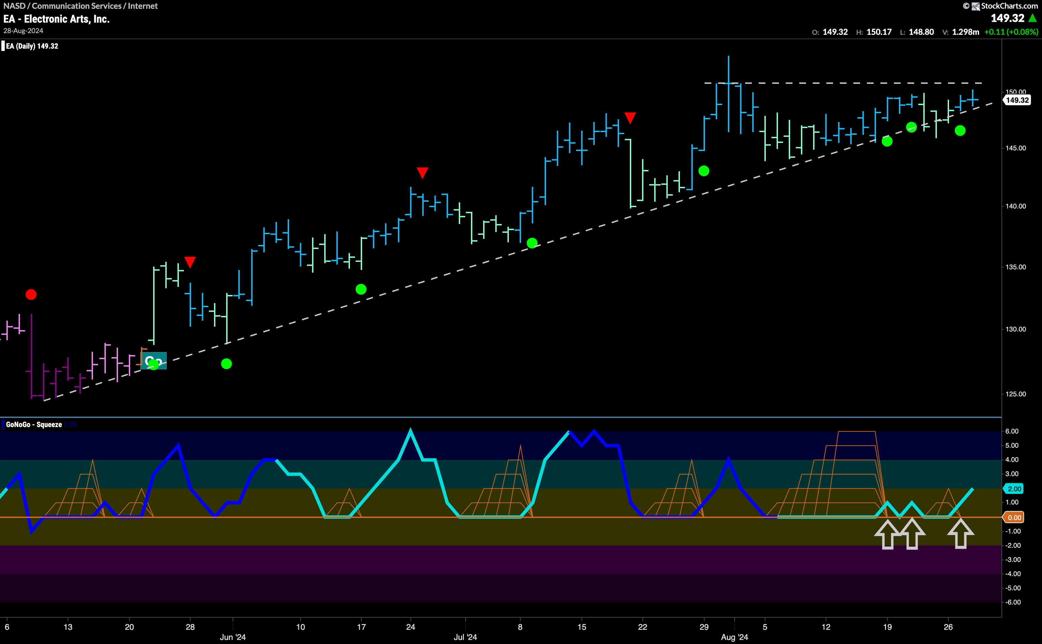Screen dimensions: 1042x644
Task: Click the -6.00 oscillator axis label
Action: 1013,602
